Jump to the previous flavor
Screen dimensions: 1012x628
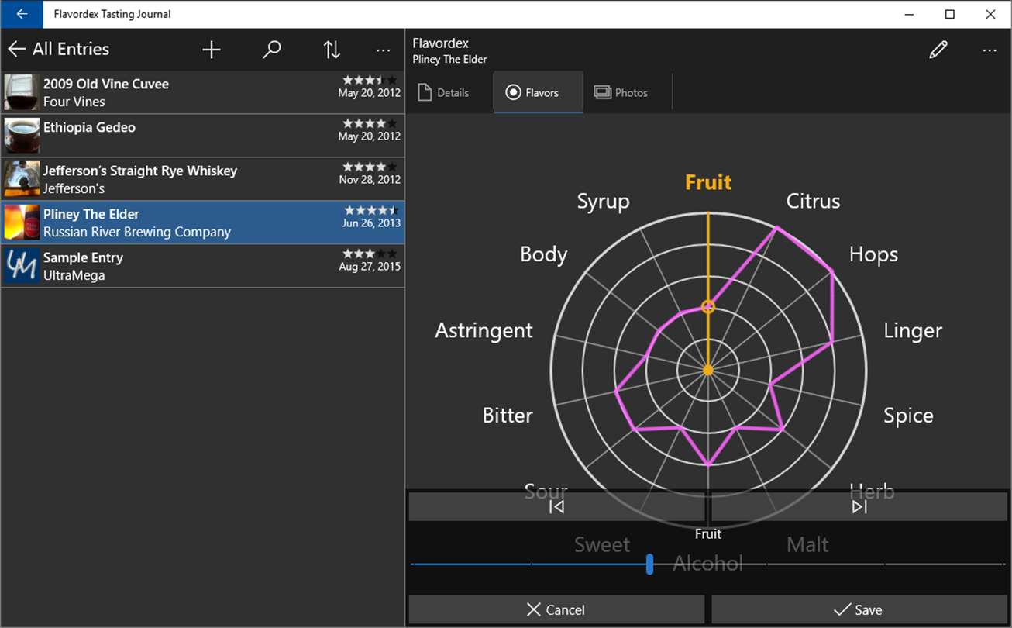pos(556,507)
